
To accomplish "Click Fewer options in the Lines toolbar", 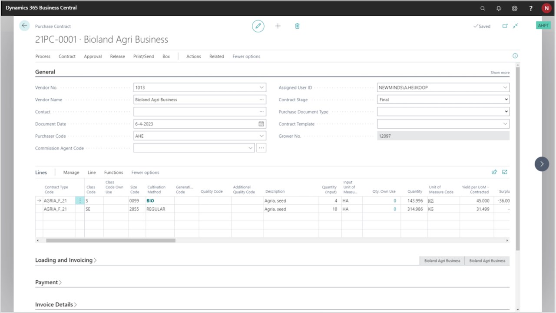I will (145, 173).
